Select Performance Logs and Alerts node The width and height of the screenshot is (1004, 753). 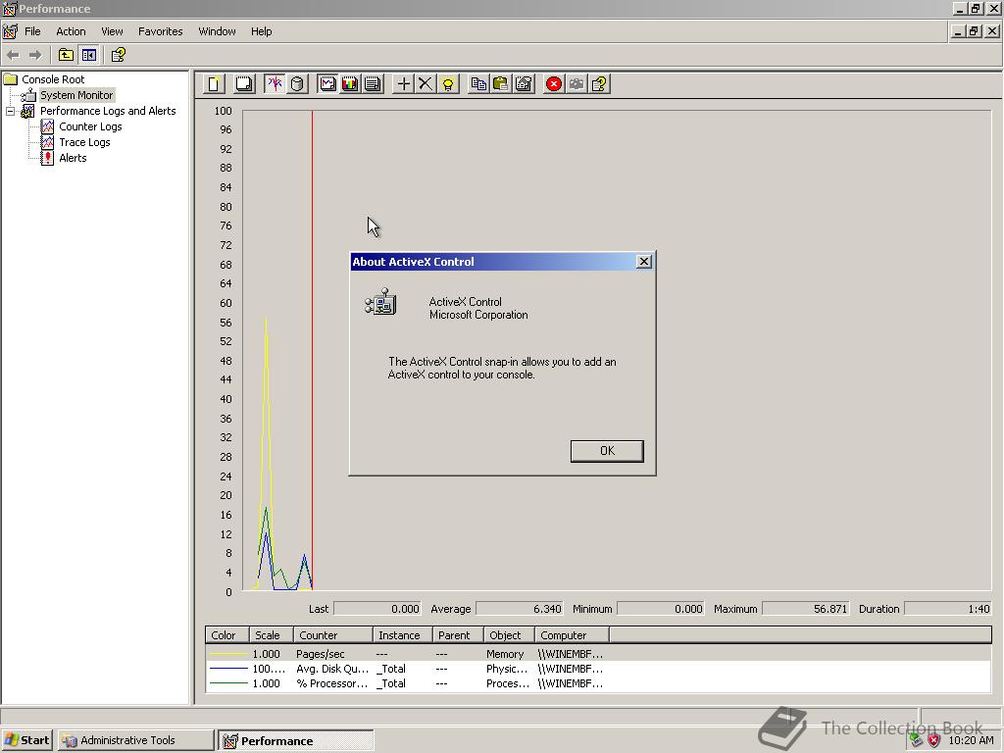click(x=108, y=111)
